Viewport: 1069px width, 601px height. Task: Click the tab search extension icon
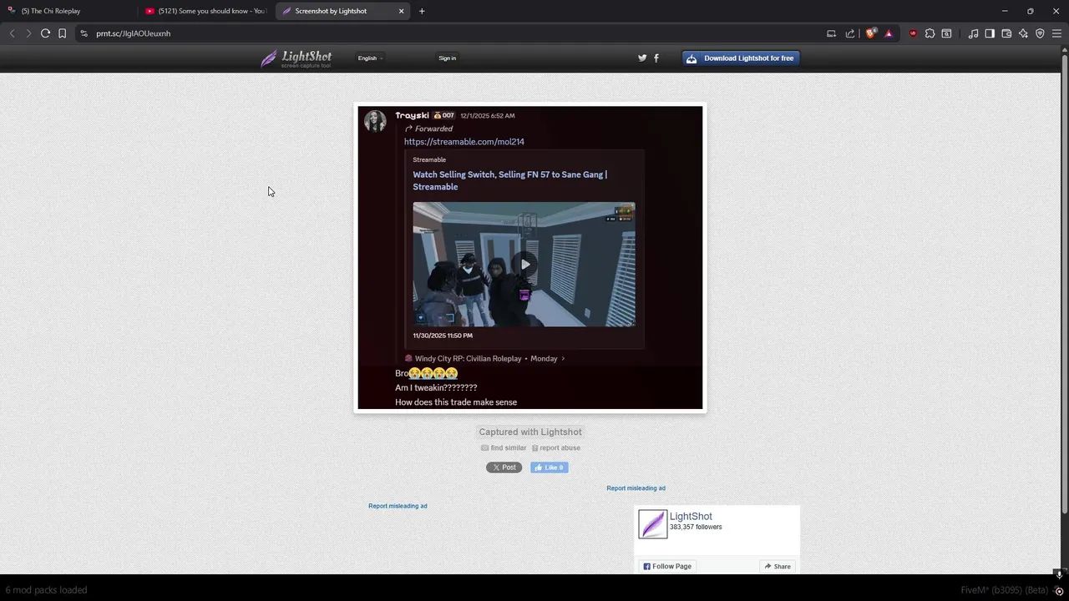(x=946, y=33)
